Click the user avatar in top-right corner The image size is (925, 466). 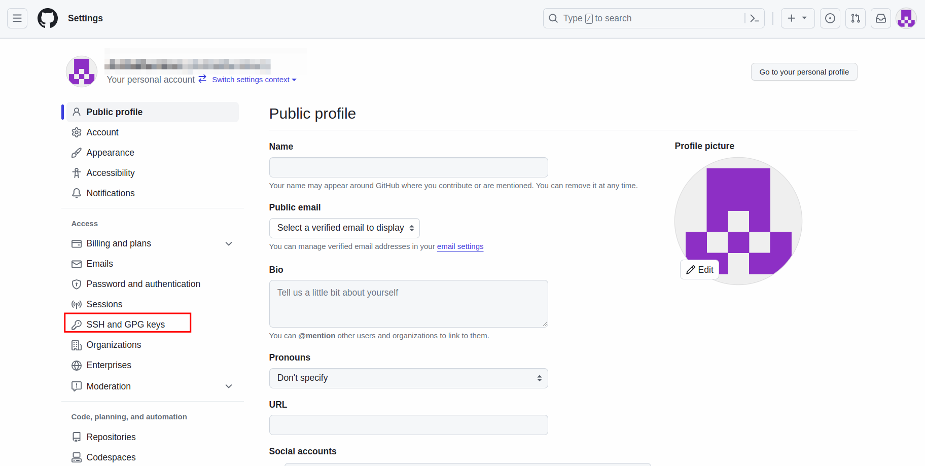(x=906, y=18)
